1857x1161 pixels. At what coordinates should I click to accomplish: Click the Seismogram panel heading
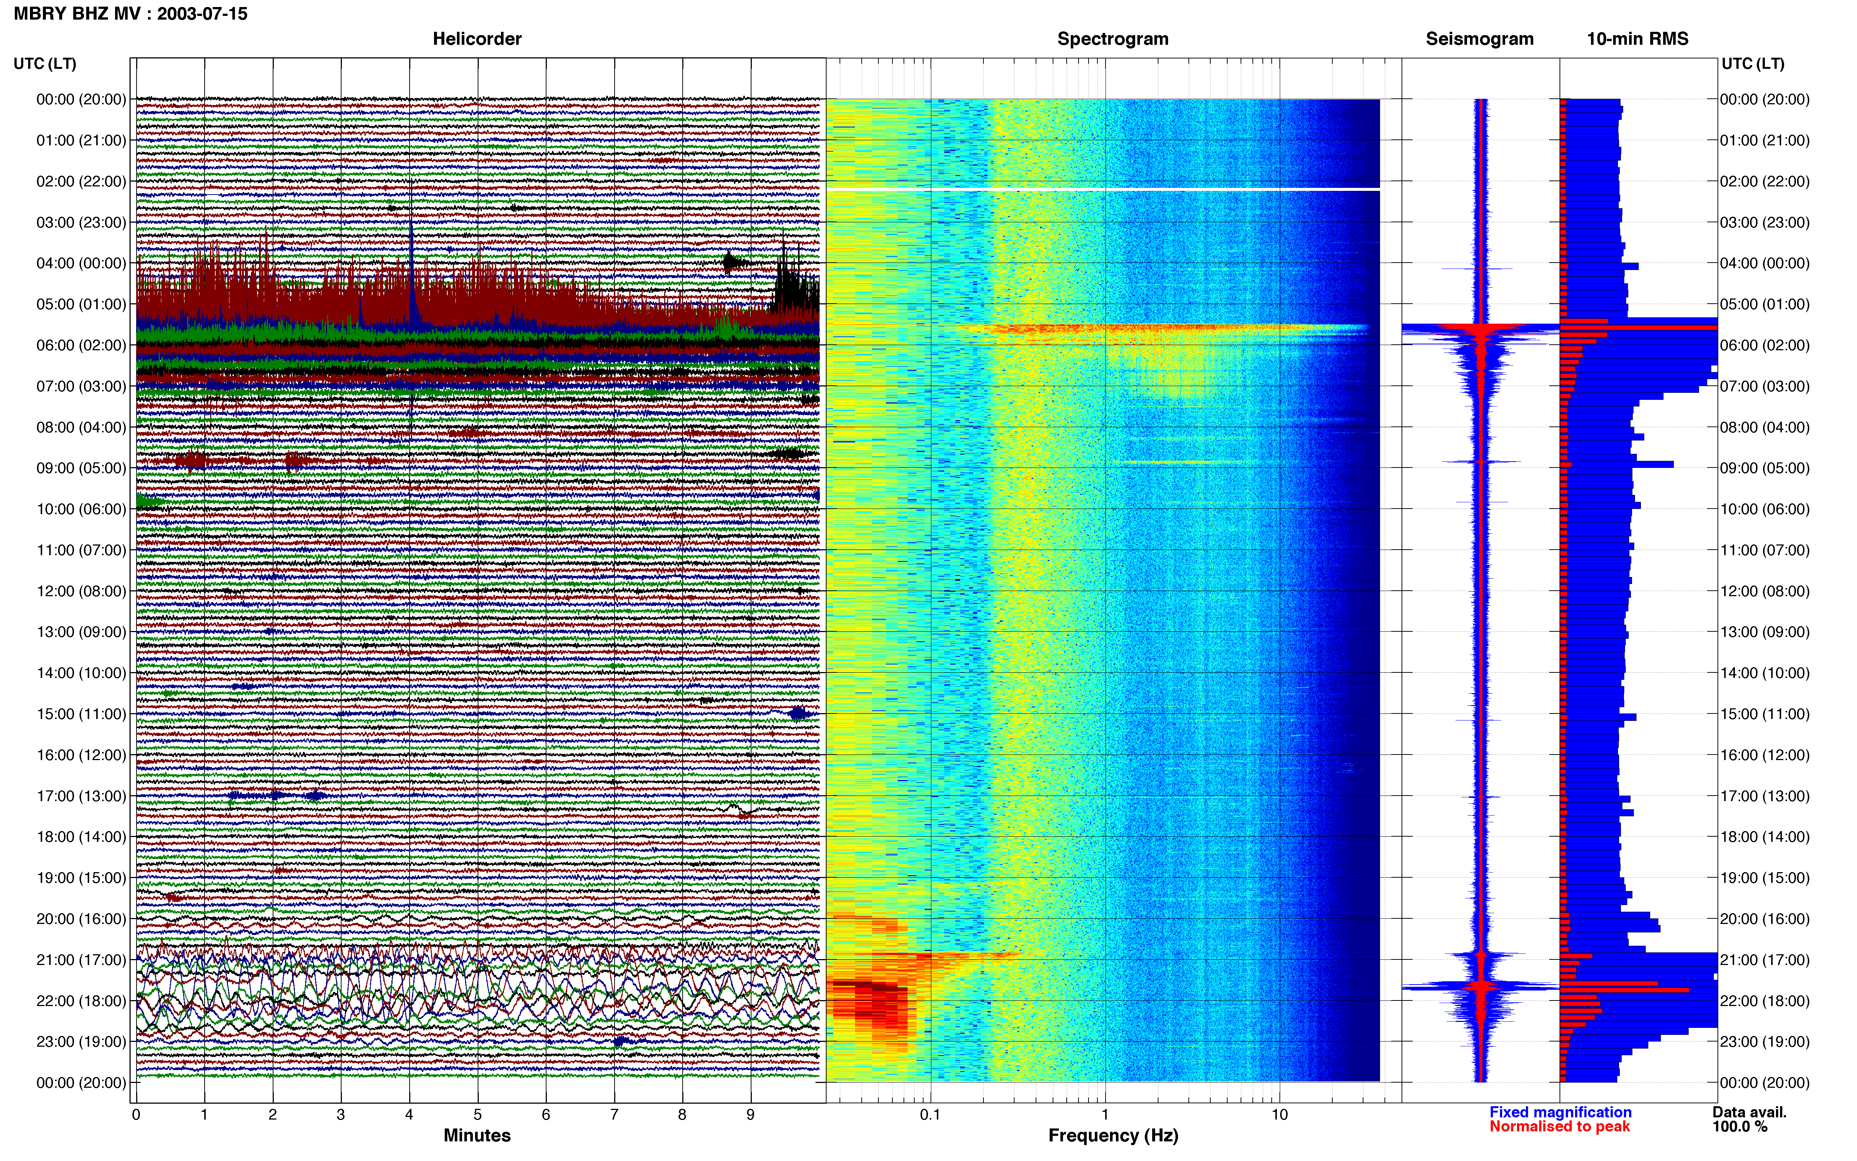1480,39
